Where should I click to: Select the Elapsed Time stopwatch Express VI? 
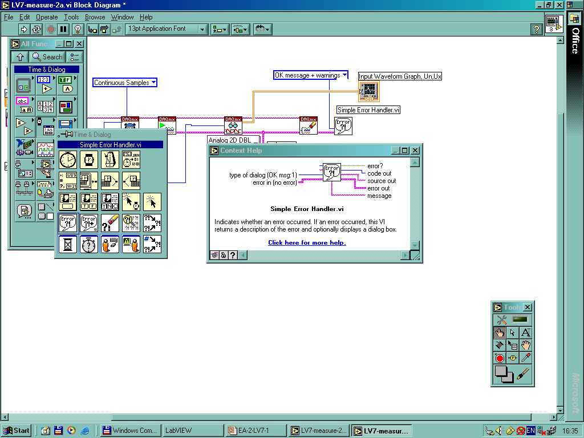click(x=88, y=244)
